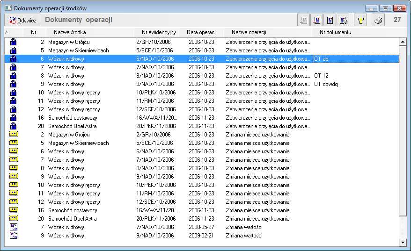Image resolution: width=411 pixels, height=251 pixels.
Task: Open the yellow funnel filter
Action: point(360,20)
